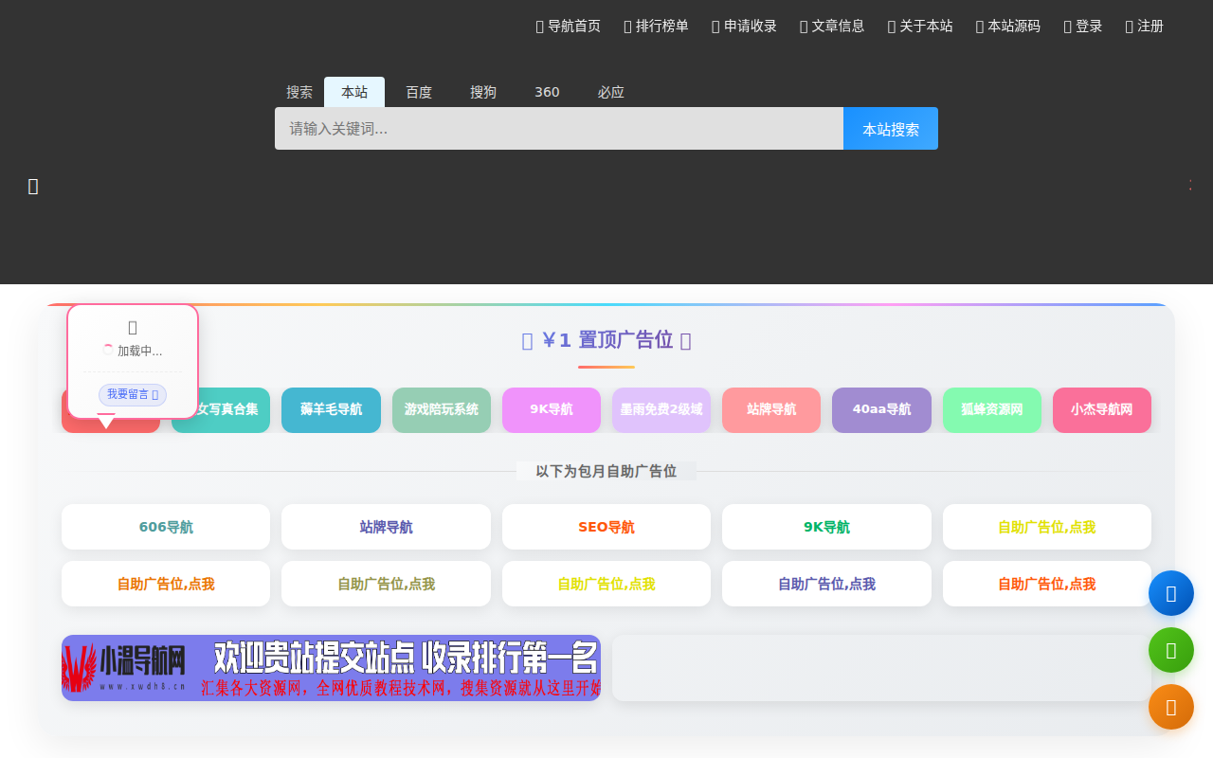Switch to the 搜狗 search tab
This screenshot has height=758, width=1213.
482,92
